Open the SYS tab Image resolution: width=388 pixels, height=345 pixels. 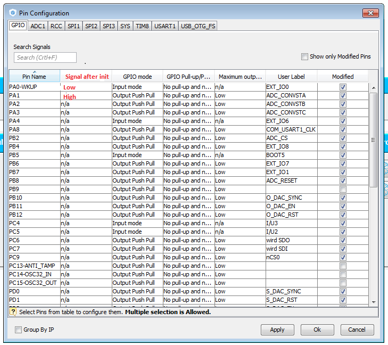125,26
